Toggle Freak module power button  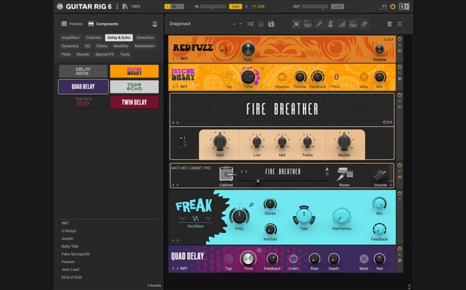400,193
